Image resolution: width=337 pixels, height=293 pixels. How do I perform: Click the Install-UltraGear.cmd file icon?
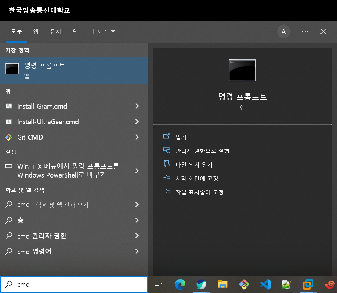pos(9,122)
